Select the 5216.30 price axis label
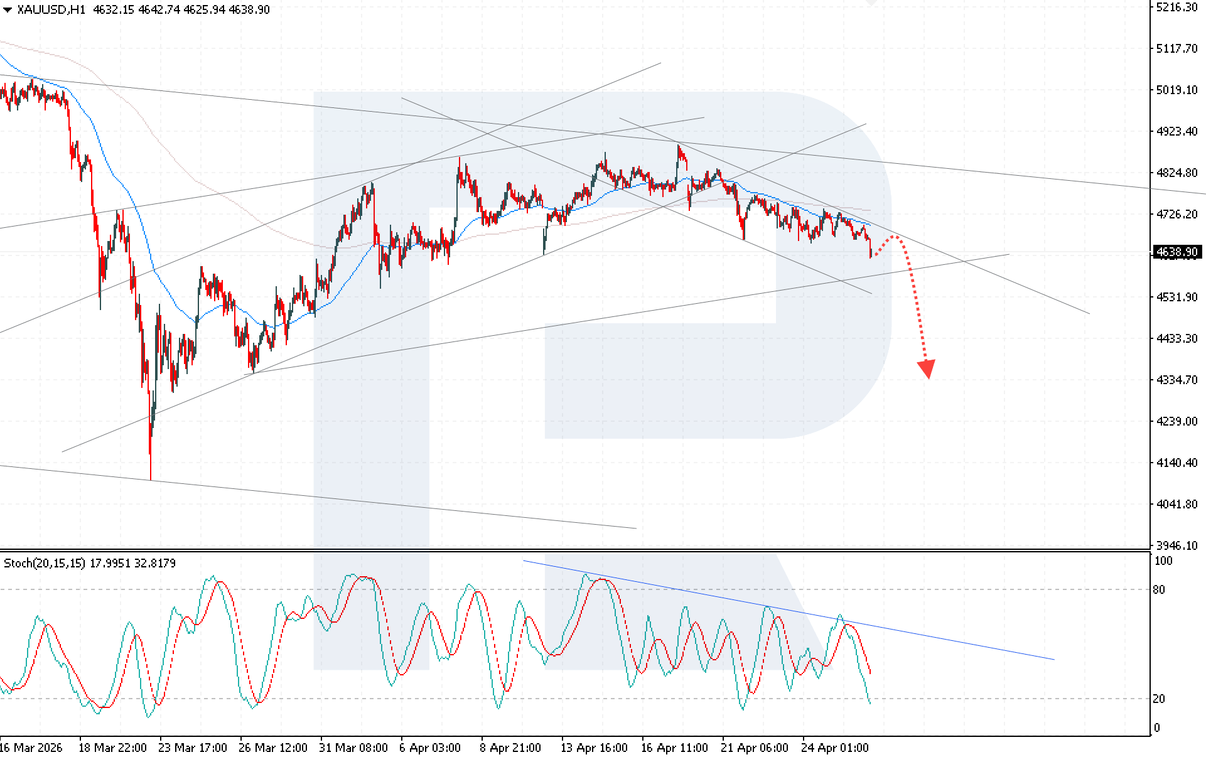1206x762 pixels. 1176,8
